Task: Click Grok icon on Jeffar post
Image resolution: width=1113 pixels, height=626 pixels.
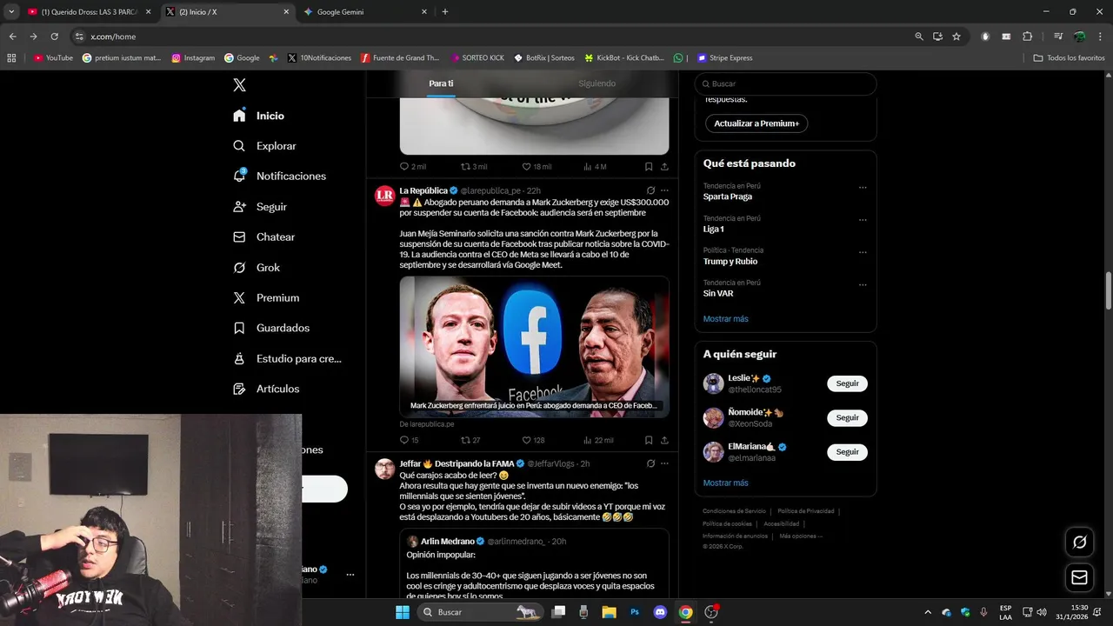Action: click(x=650, y=463)
